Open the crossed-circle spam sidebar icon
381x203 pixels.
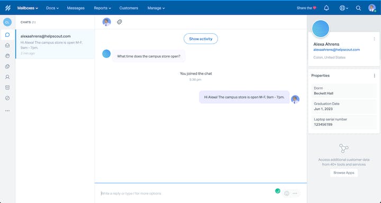7,98
